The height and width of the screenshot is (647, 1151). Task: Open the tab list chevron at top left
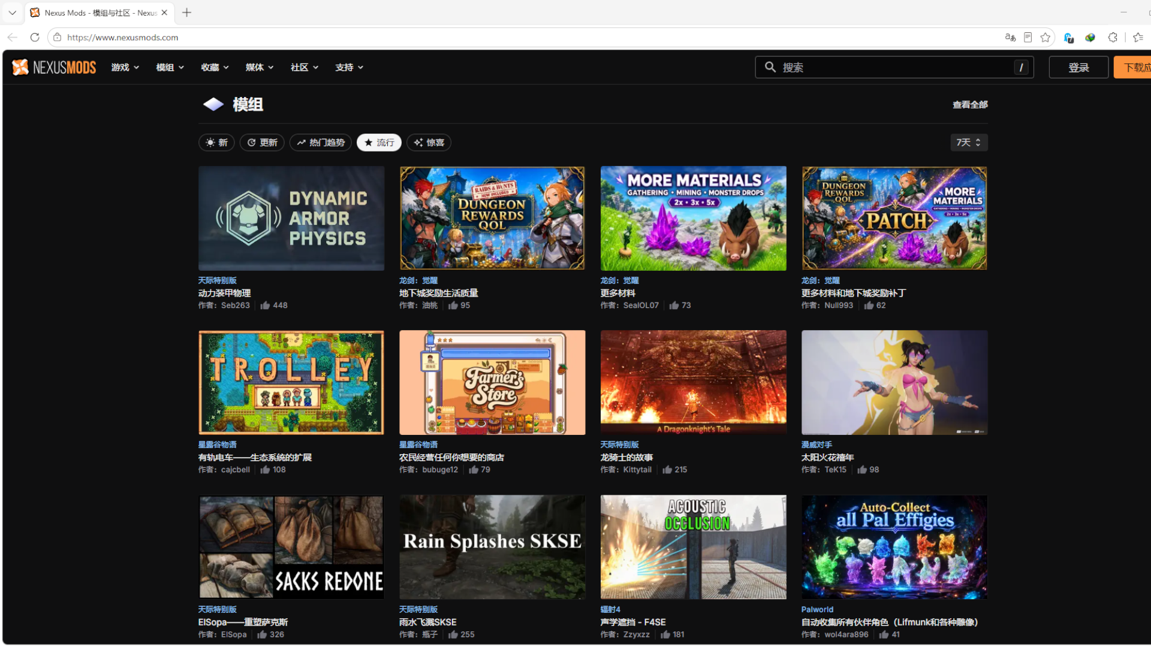[x=12, y=13]
